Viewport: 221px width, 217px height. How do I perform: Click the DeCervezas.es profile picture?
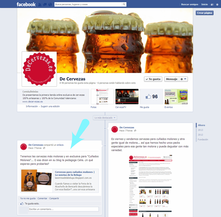click(x=39, y=69)
